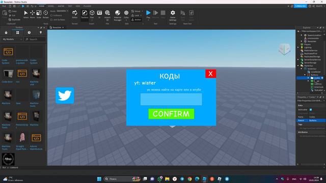Activate the Rotate tool
326x183 pixels.
[45, 14]
